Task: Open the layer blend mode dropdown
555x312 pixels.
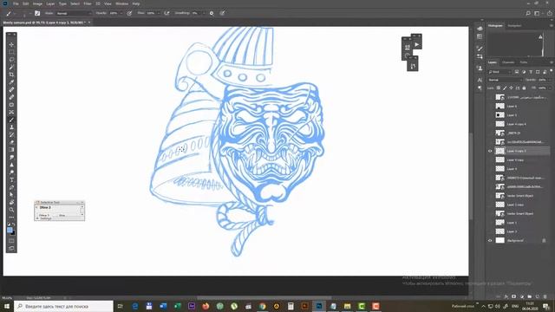Action: click(505, 80)
